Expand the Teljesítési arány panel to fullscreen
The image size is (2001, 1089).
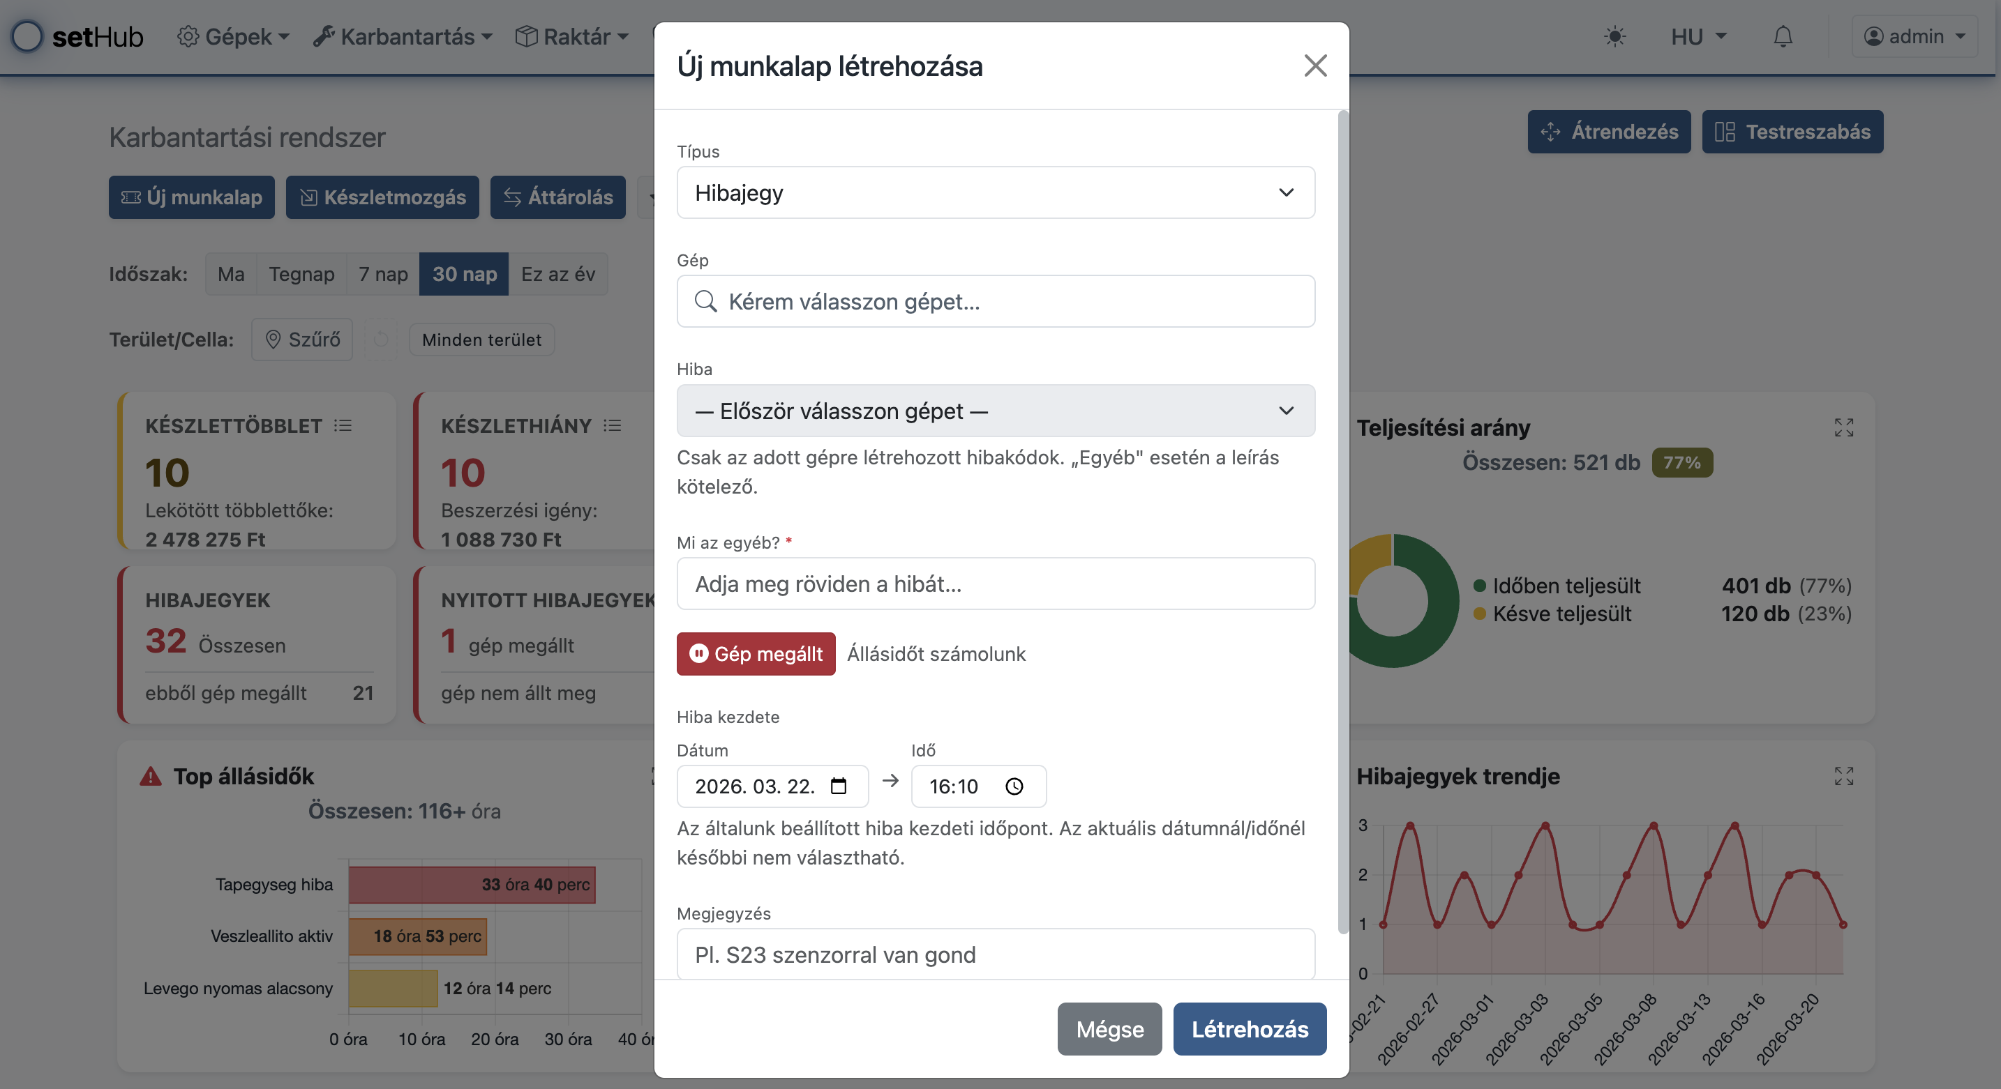(1845, 427)
